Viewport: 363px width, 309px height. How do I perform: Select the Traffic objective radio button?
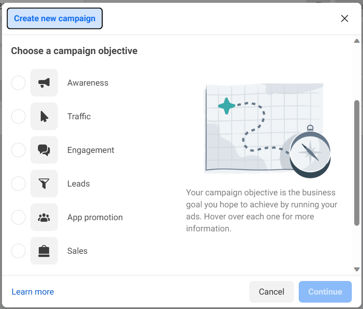click(x=18, y=116)
